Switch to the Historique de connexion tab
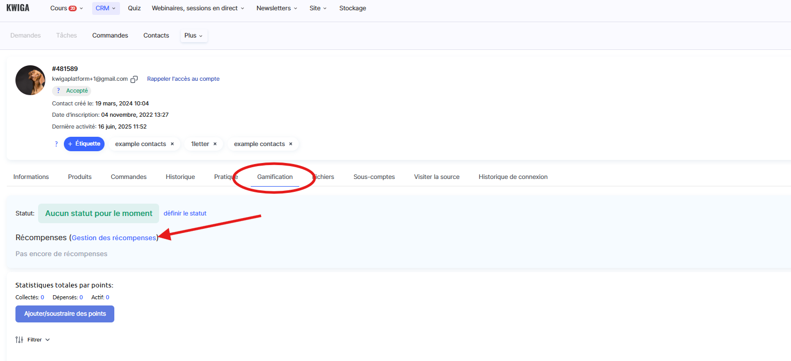 click(x=513, y=177)
